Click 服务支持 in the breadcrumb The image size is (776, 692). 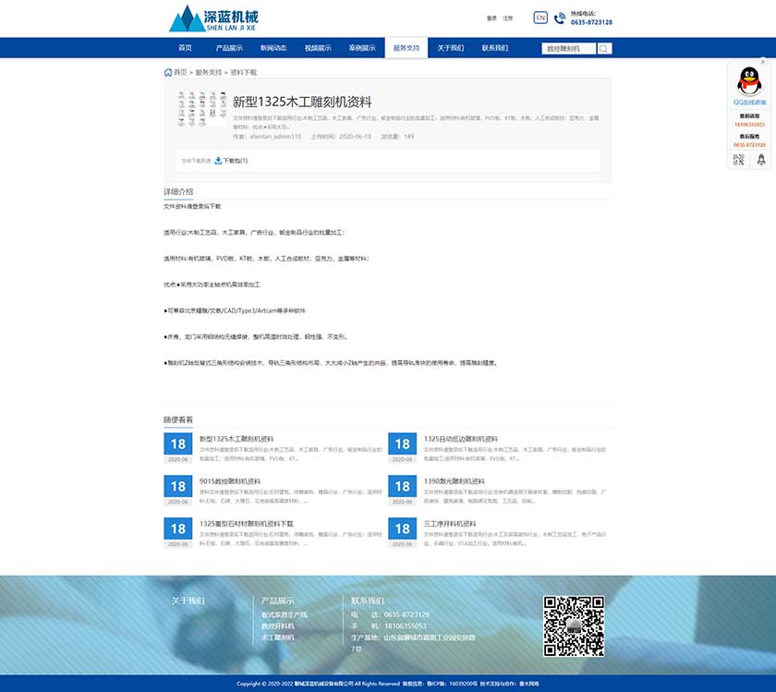pos(208,72)
